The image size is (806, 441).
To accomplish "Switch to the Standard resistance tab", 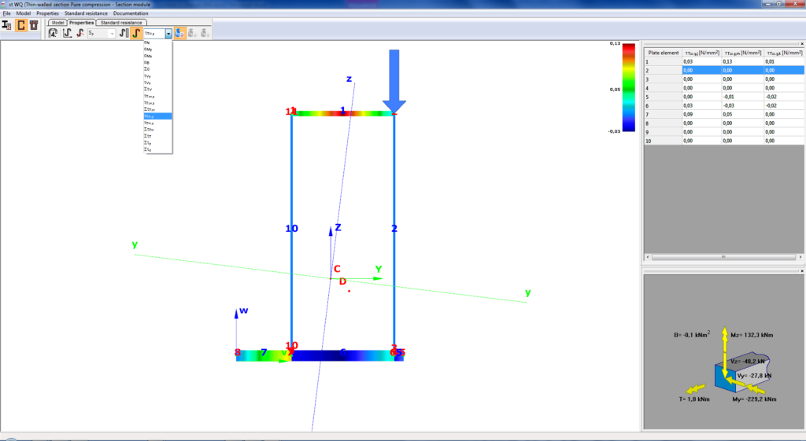I will pyautogui.click(x=121, y=23).
